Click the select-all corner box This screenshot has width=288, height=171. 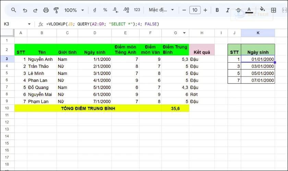pyautogui.click(x=7, y=33)
